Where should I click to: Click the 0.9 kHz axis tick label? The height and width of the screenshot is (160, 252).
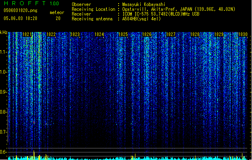pos(3,92)
